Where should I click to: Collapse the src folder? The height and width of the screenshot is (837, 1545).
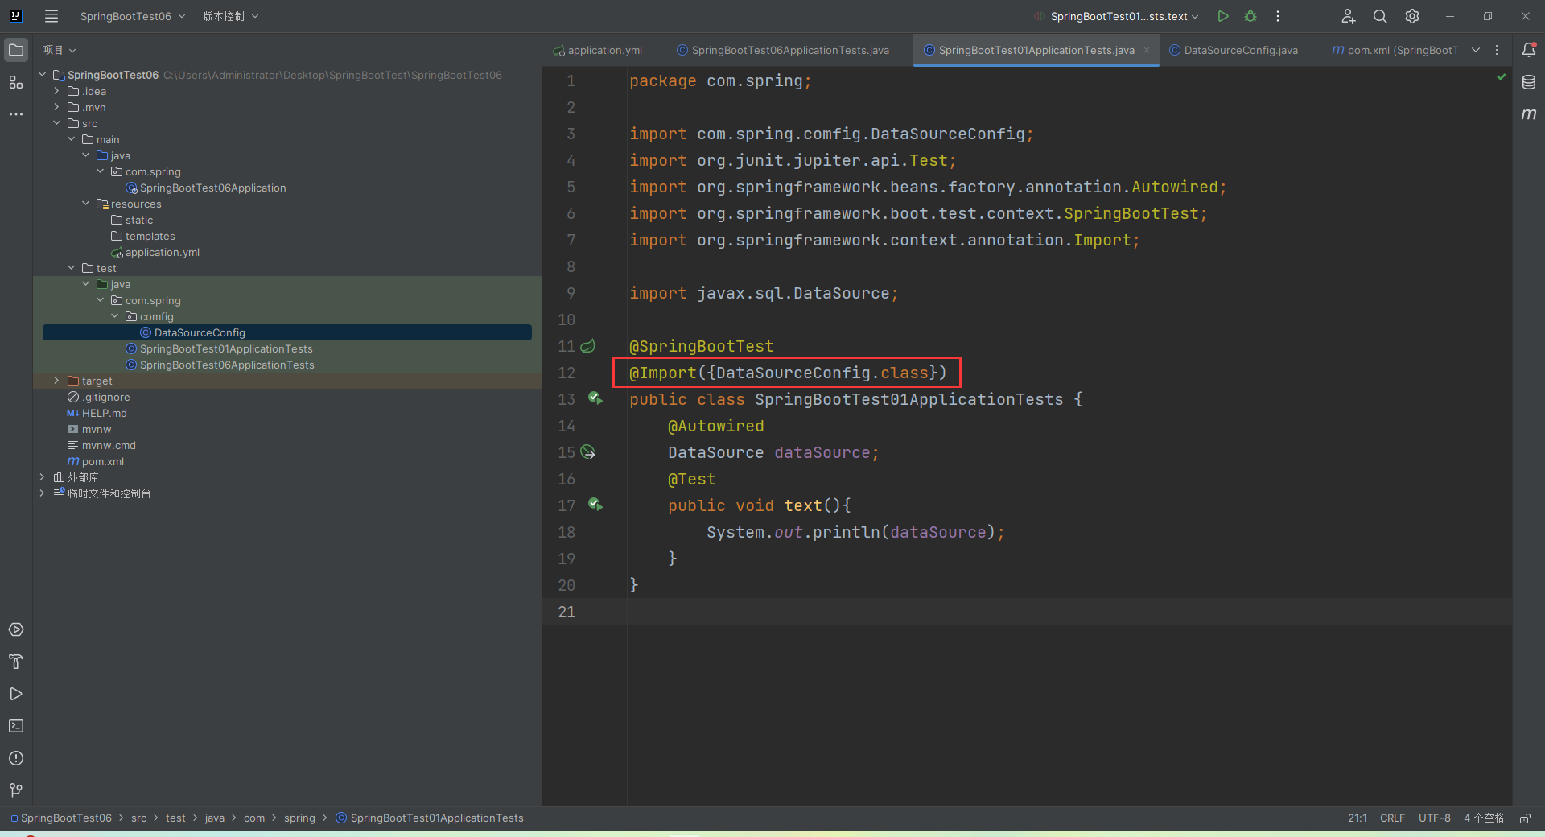[56, 123]
